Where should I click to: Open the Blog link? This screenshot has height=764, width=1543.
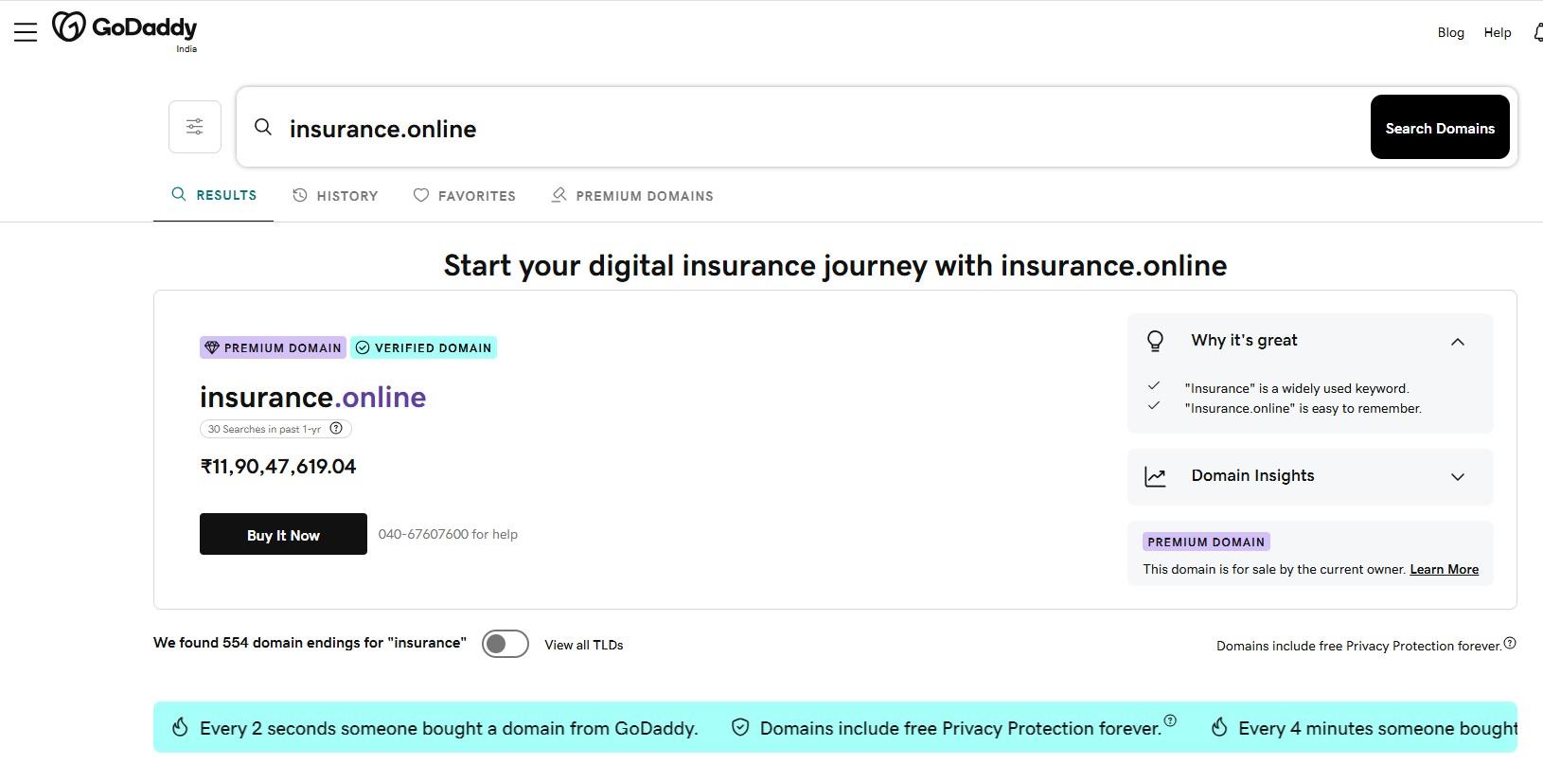click(1450, 32)
